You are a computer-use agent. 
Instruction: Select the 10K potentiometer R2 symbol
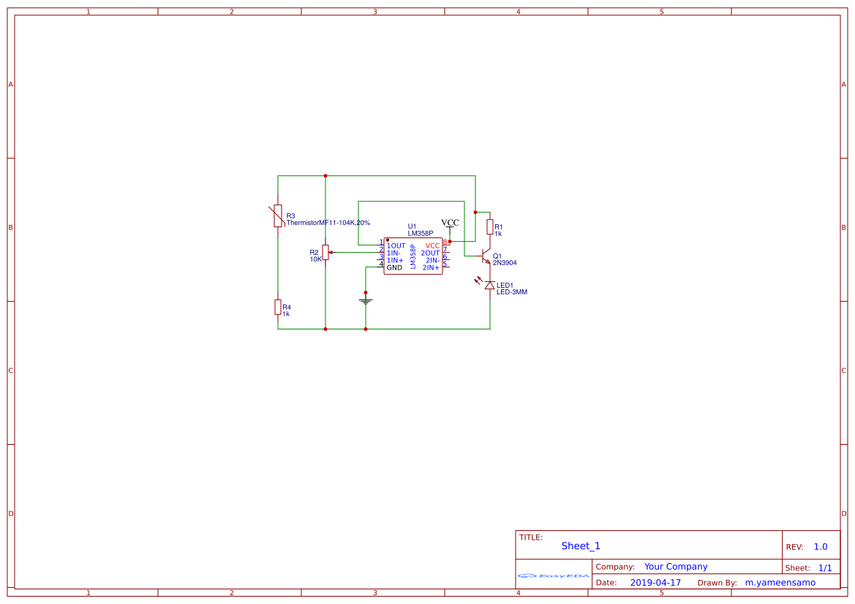point(325,252)
